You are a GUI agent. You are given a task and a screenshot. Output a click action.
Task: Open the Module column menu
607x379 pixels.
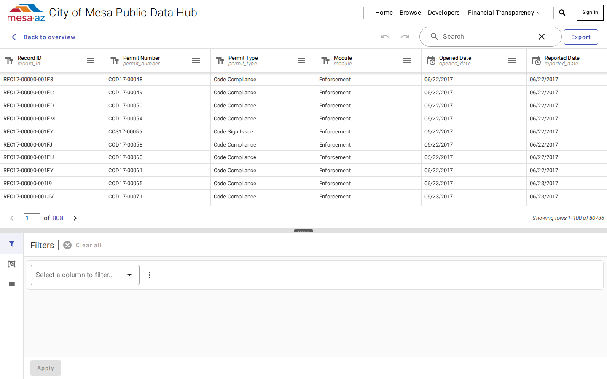point(407,61)
